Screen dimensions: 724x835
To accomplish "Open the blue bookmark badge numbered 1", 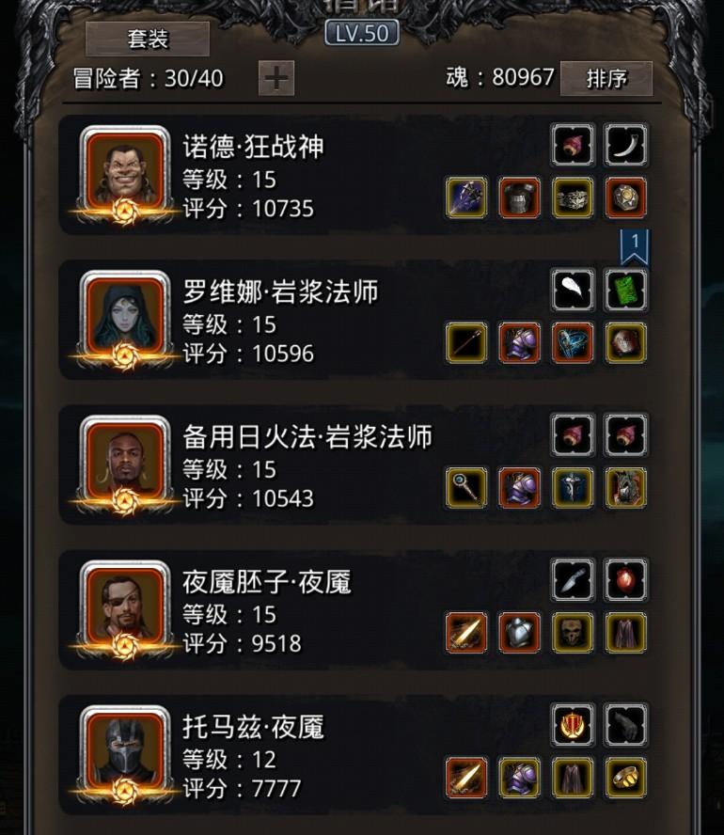I will coord(635,246).
